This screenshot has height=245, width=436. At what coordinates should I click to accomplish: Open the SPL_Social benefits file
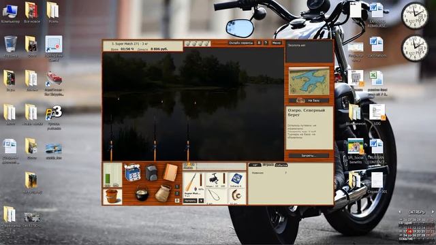356,151
